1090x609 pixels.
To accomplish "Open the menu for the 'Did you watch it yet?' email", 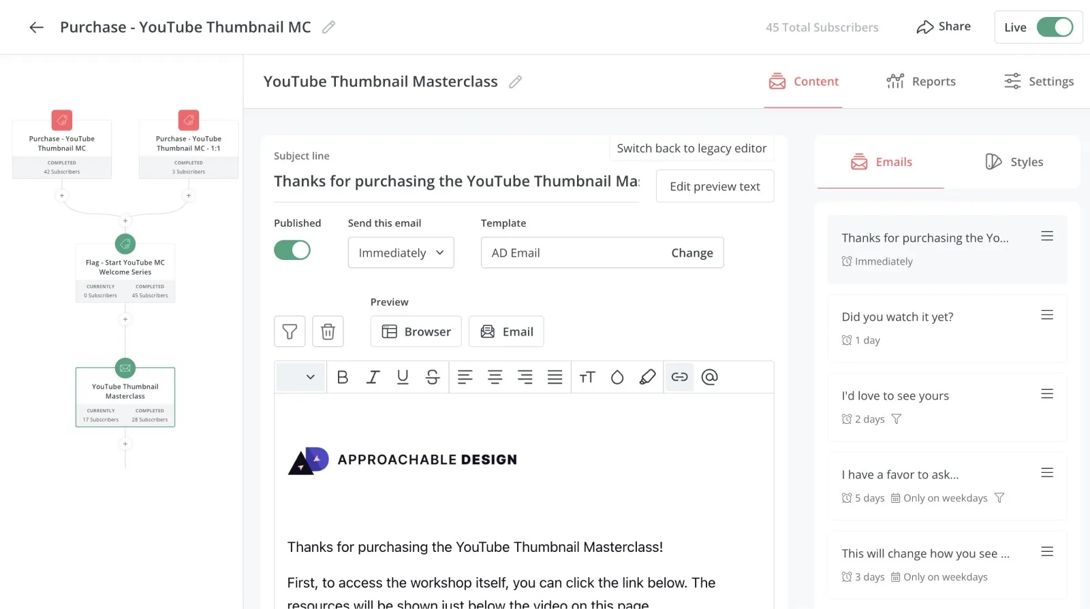I will tap(1047, 315).
